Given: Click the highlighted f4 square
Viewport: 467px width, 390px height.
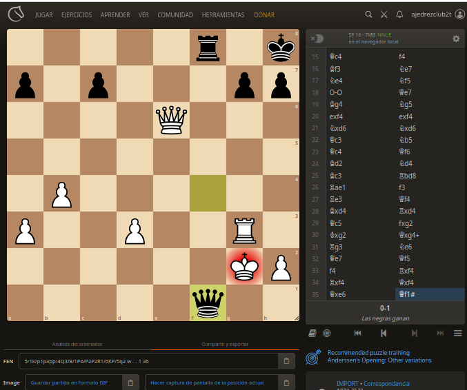Looking at the screenshot, I should coord(208,194).
